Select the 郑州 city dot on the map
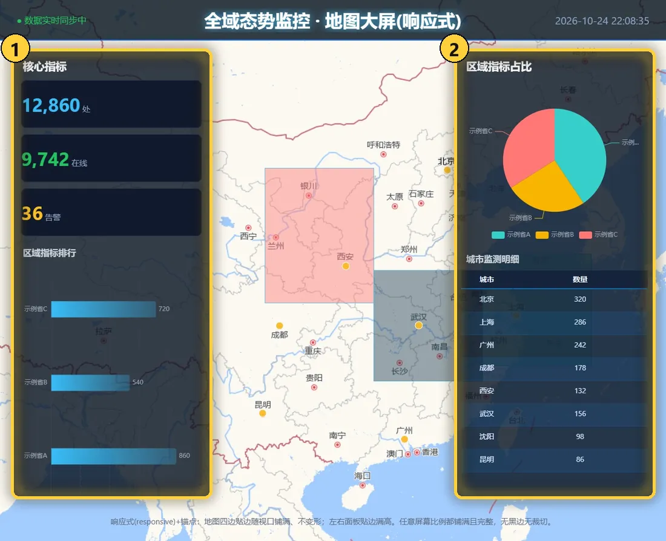 tap(409, 258)
